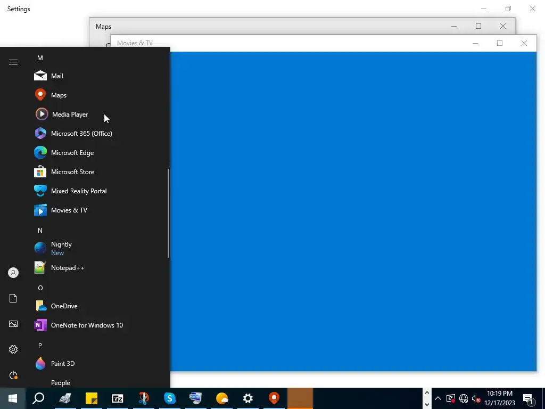545x409 pixels.
Task: Switch to Settings via taskbar gear
Action: [248, 398]
